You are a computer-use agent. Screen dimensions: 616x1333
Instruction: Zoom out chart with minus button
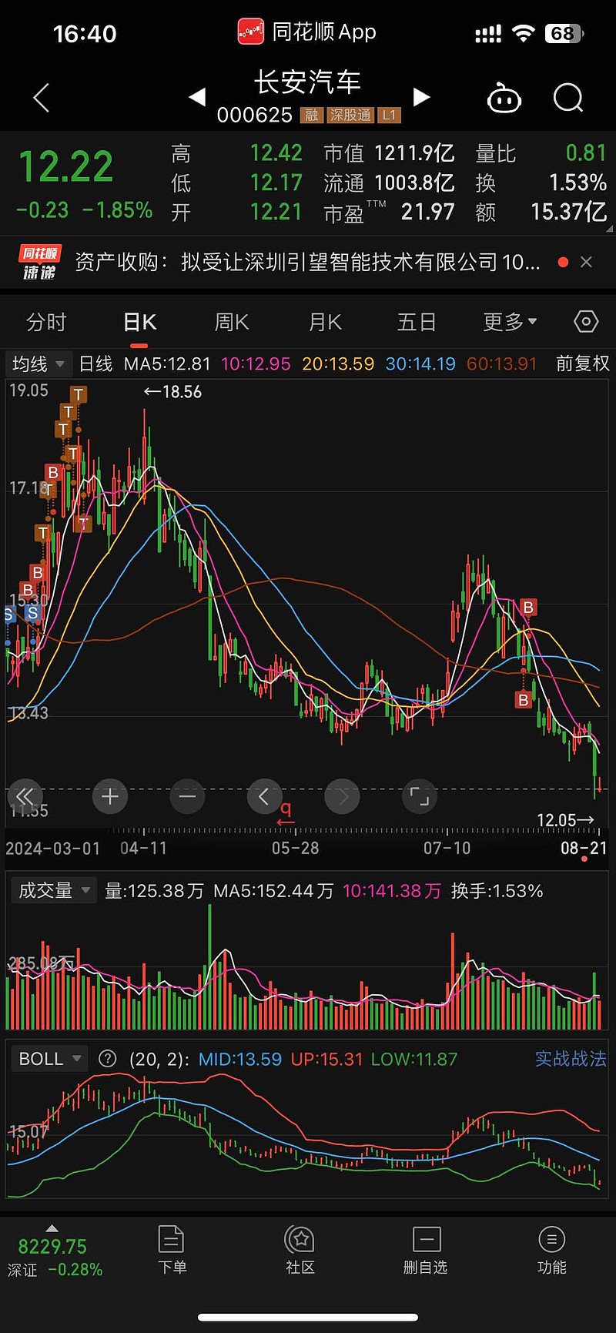[187, 796]
